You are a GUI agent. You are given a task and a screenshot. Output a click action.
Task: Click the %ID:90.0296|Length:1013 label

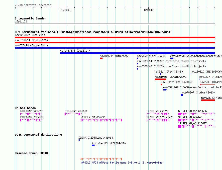96,138
